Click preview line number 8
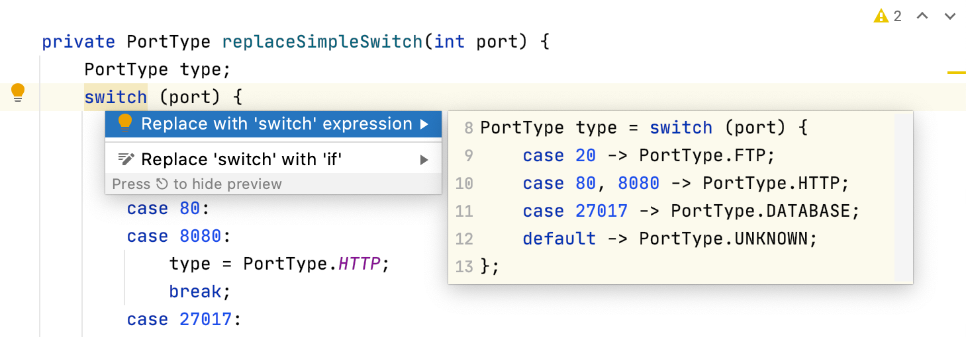The height and width of the screenshot is (337, 966). coord(469,128)
